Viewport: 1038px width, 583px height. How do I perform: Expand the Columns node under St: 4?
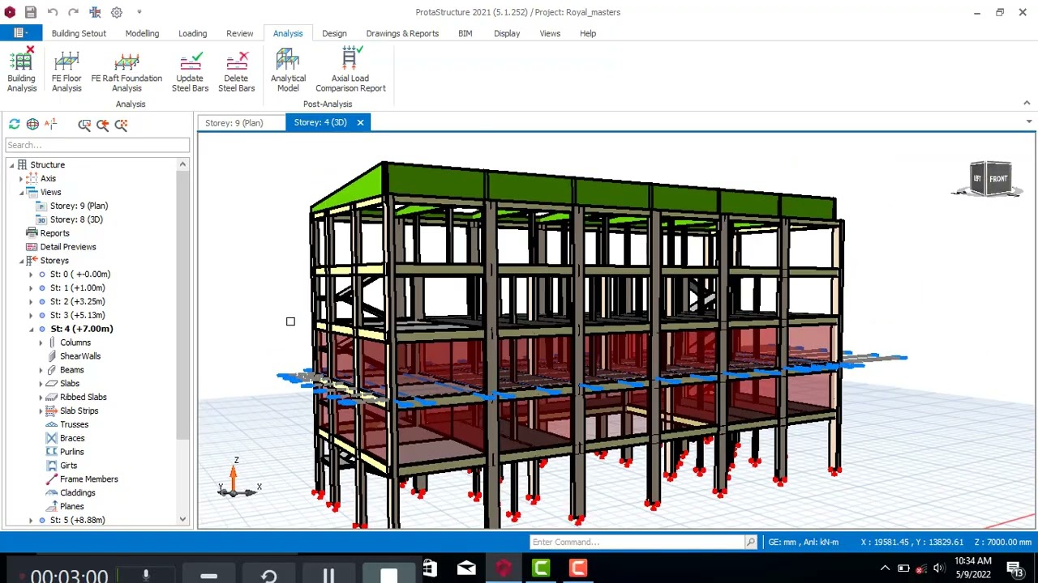41,343
